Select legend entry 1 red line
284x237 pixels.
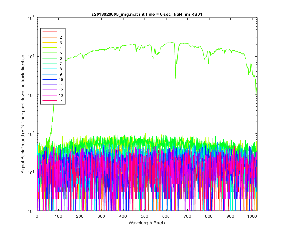[50, 32]
